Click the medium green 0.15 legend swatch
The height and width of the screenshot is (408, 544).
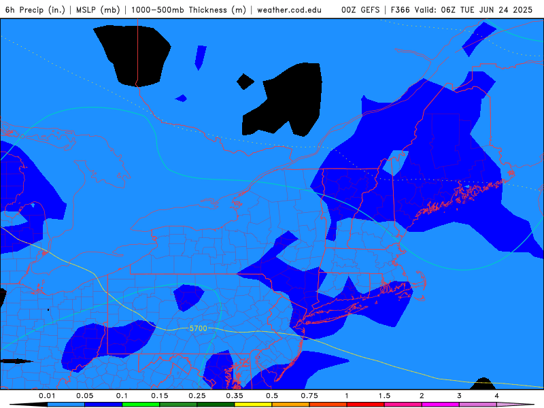tap(178, 405)
